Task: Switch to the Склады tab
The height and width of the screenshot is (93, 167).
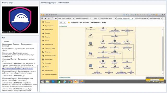Action: (95, 18)
